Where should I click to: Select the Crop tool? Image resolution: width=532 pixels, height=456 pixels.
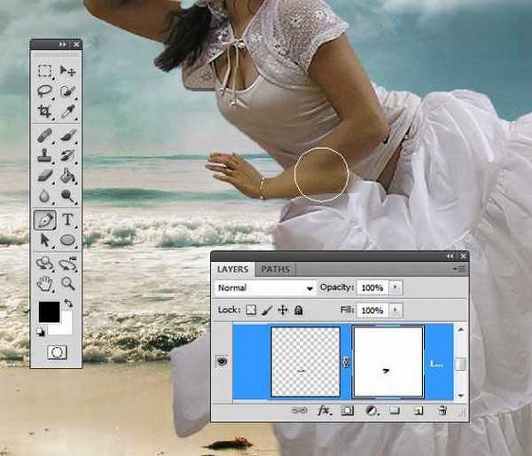(44, 112)
